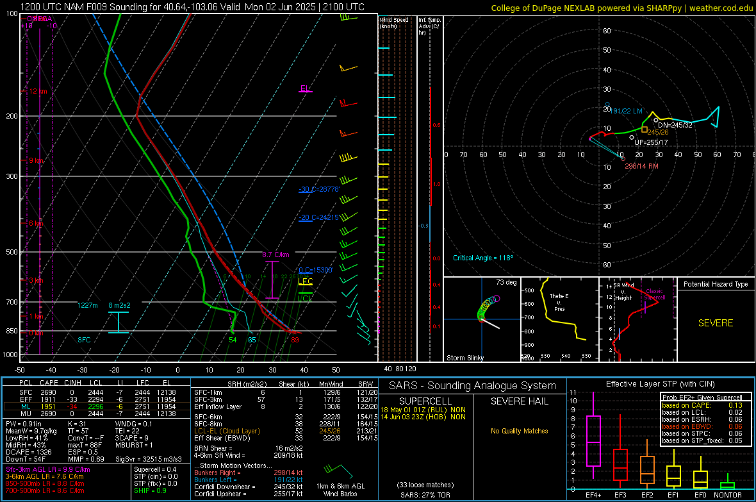756x502 pixels.
Task: Click the 'DCAPE = 1326' value
Action: [x=28, y=452]
